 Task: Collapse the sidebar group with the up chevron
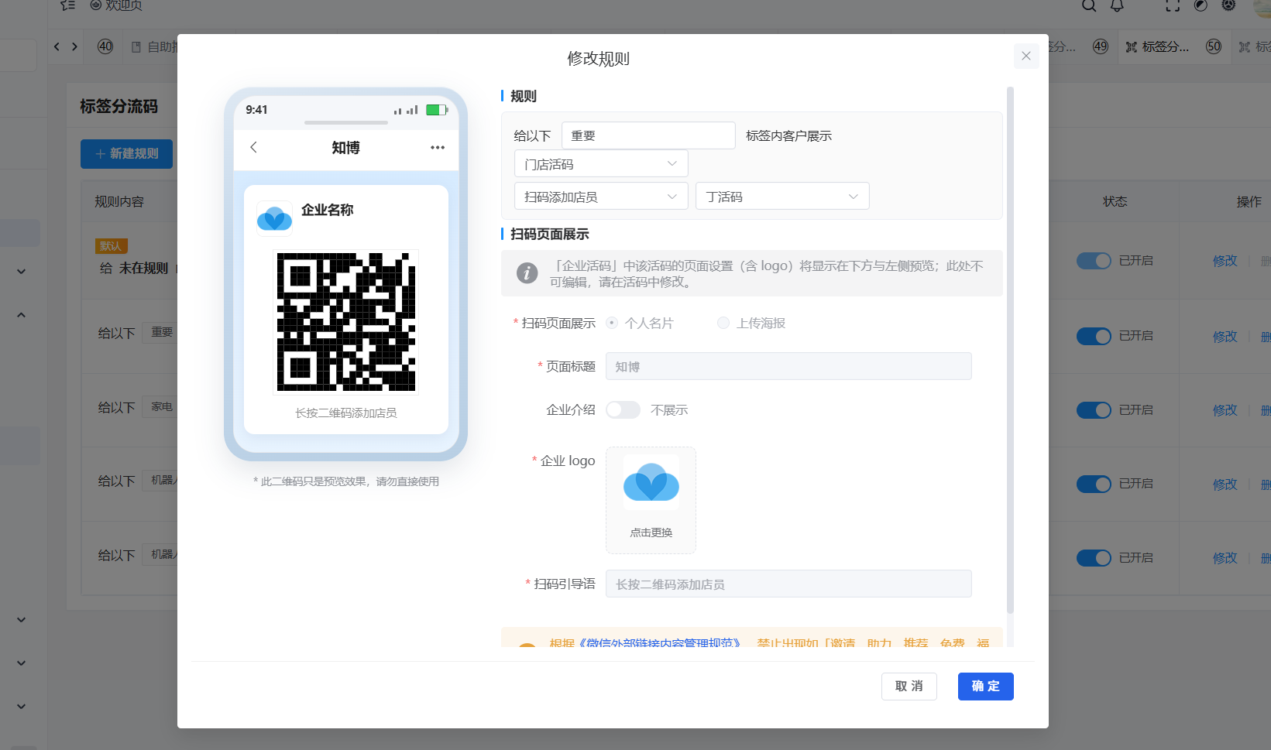(x=22, y=315)
